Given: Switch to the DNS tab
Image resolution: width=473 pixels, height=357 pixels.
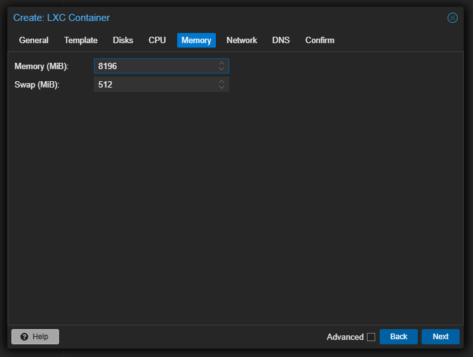Looking at the screenshot, I should click(x=281, y=41).
